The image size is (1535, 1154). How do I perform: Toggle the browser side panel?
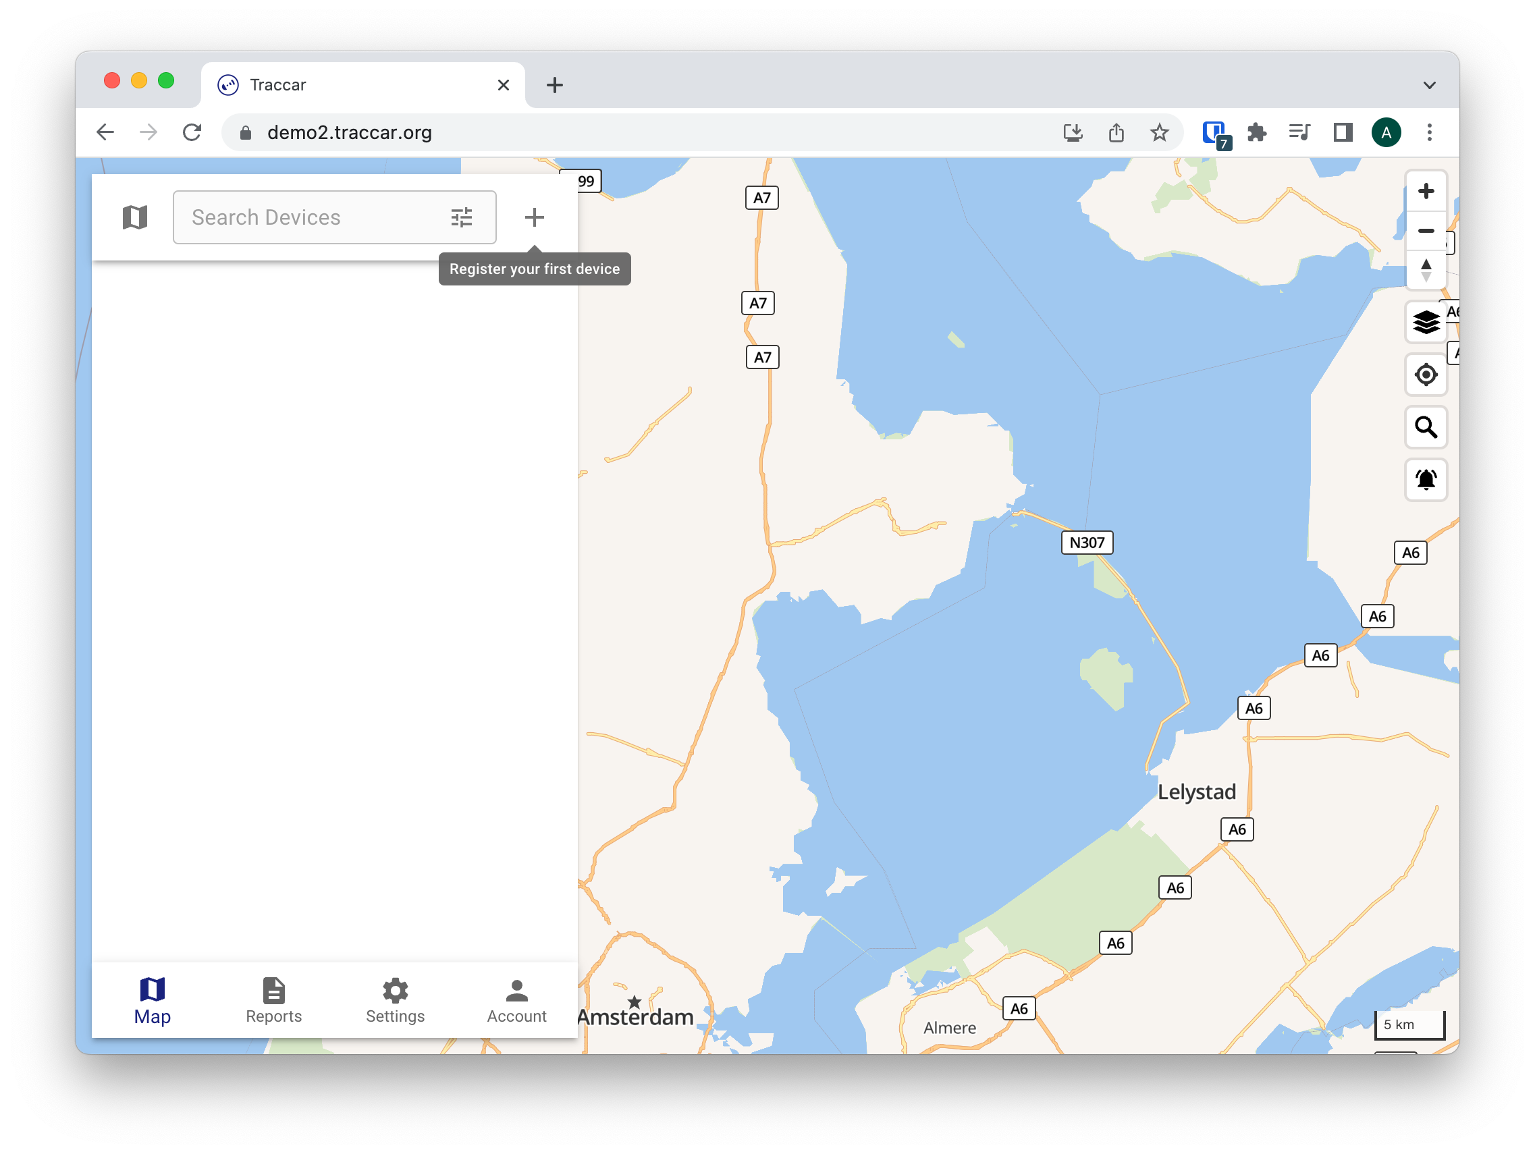[x=1343, y=132]
